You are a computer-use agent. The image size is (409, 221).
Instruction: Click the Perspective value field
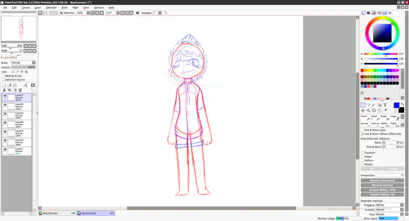coord(389,175)
